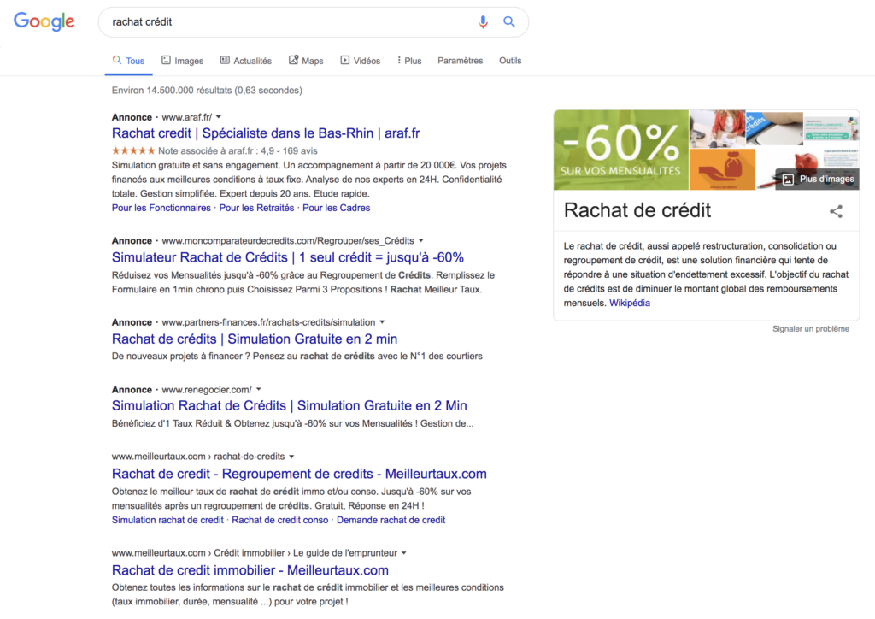Click the 4.9 star rating for araf.fr
The height and width of the screenshot is (619, 875).
click(133, 150)
